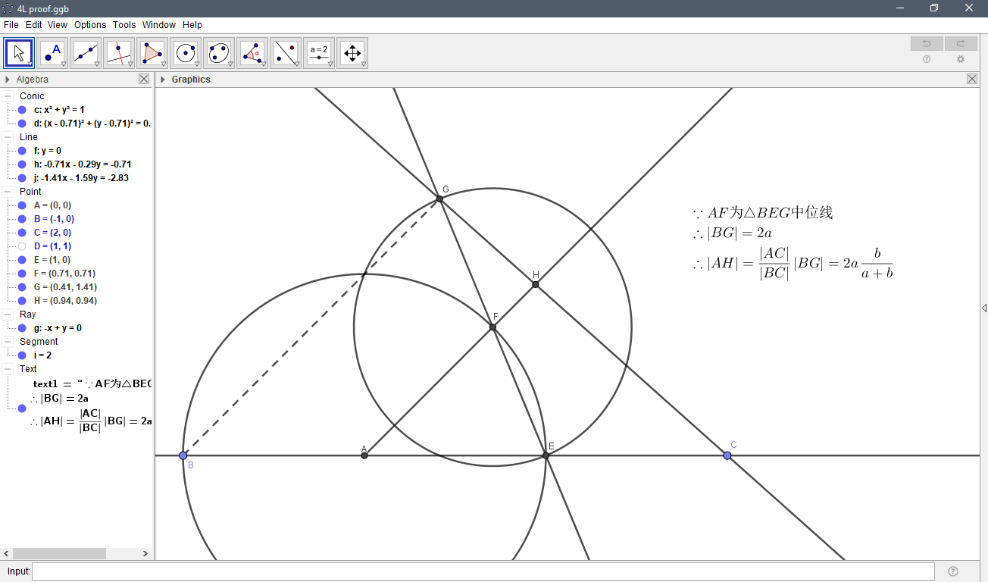Show hidden point D
Screen dimensions: 988x582
21,246
